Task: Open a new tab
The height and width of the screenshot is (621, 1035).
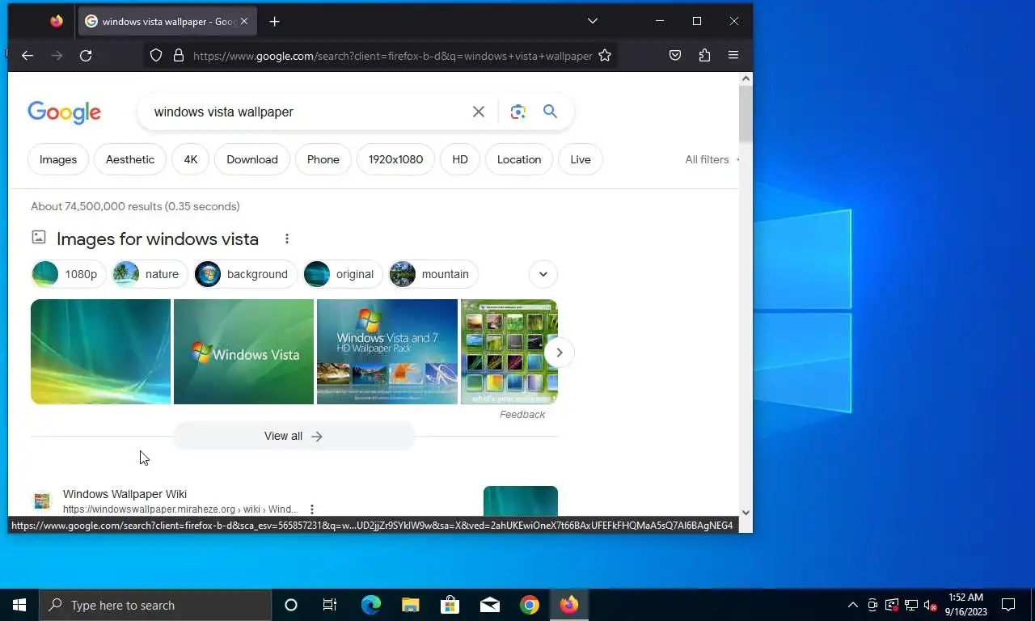Action: pos(274,22)
